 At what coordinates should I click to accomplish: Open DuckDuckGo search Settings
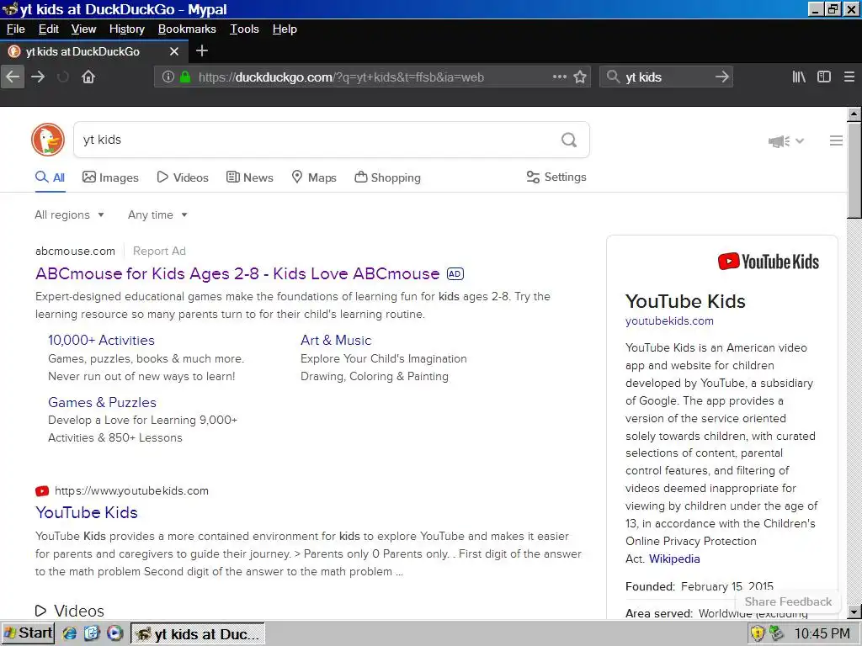pos(556,177)
